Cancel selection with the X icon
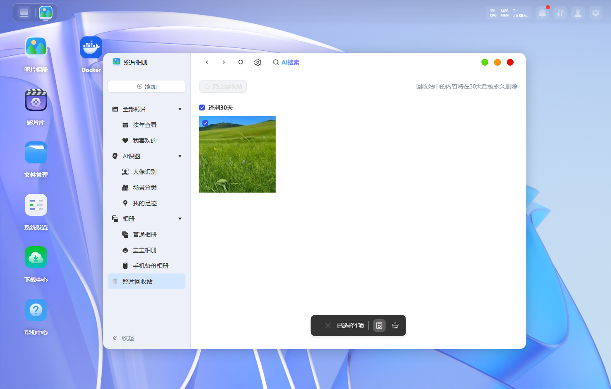611x389 pixels. (328, 326)
